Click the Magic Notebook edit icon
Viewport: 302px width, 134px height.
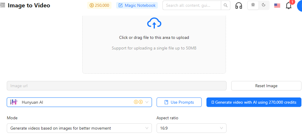coord(121,5)
